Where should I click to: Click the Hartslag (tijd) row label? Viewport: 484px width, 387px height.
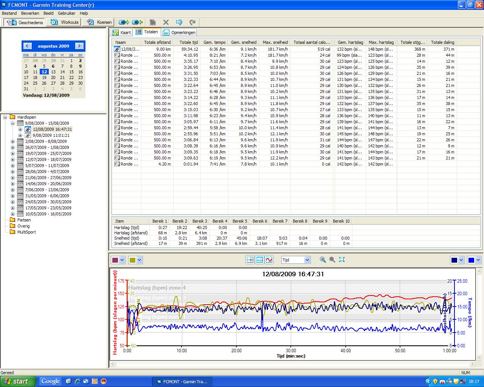click(127, 228)
